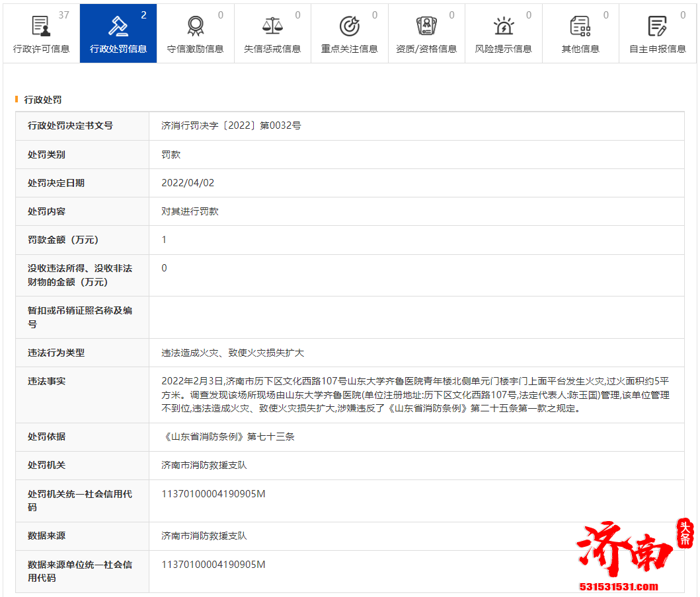Click the count badge showing 37
700x597 pixels.
pyautogui.click(x=63, y=13)
